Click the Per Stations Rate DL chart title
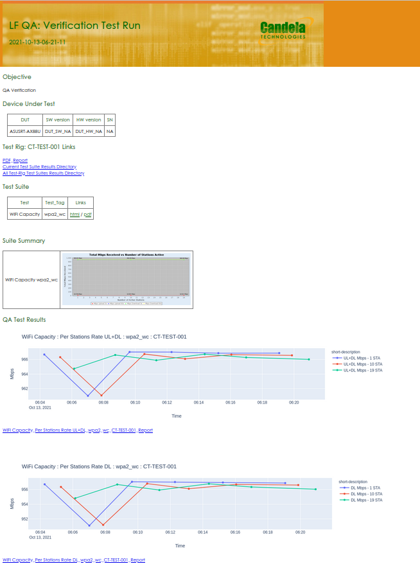This screenshot has width=420, height=575. tap(99, 466)
